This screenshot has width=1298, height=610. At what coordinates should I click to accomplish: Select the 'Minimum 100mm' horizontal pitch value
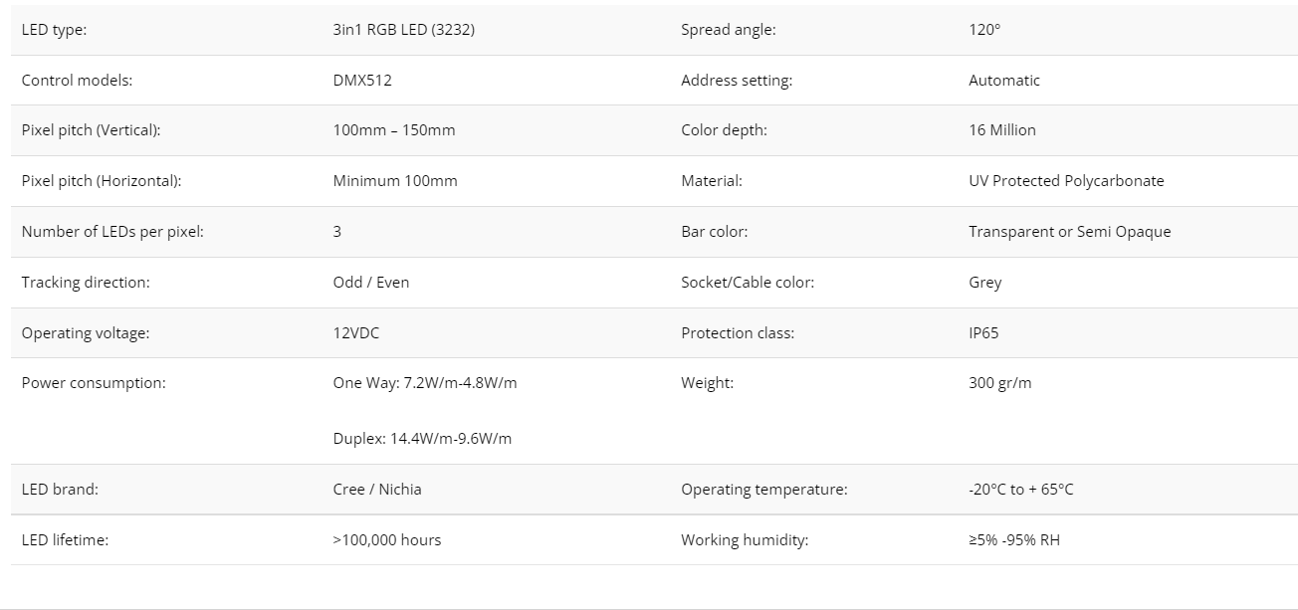(395, 181)
